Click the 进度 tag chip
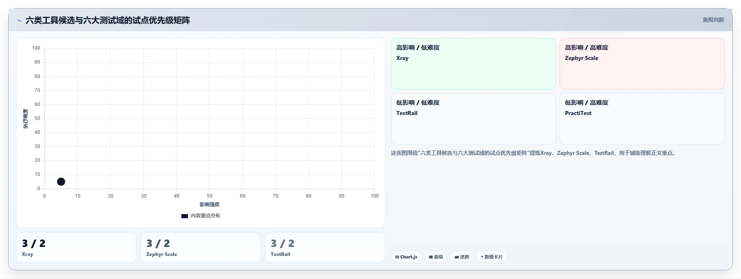The width and height of the screenshot is (741, 279). coord(462,257)
